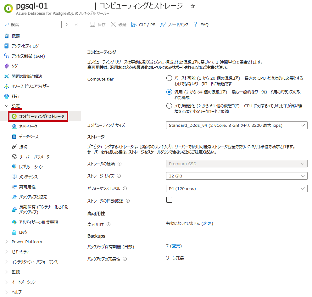
Task: Select the メモリ最適化 compute tier radio button
Action: coord(169,106)
